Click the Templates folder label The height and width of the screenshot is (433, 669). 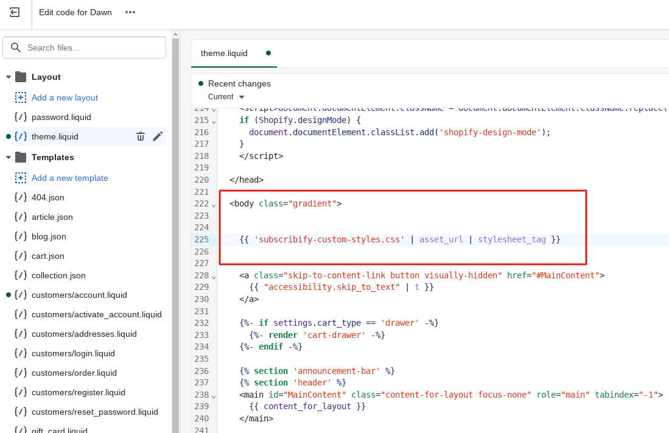[x=53, y=157]
